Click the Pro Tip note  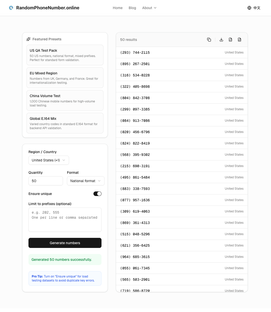65,278
